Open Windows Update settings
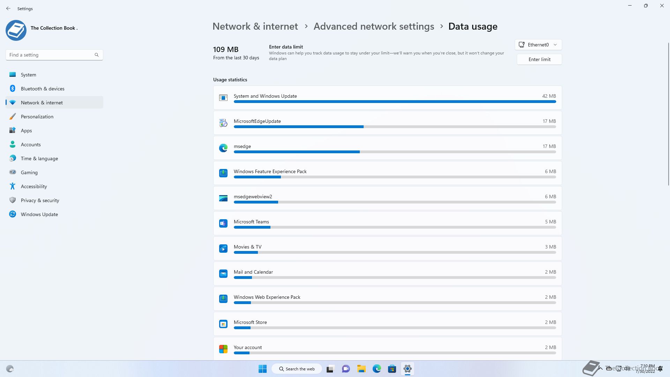 (54, 214)
